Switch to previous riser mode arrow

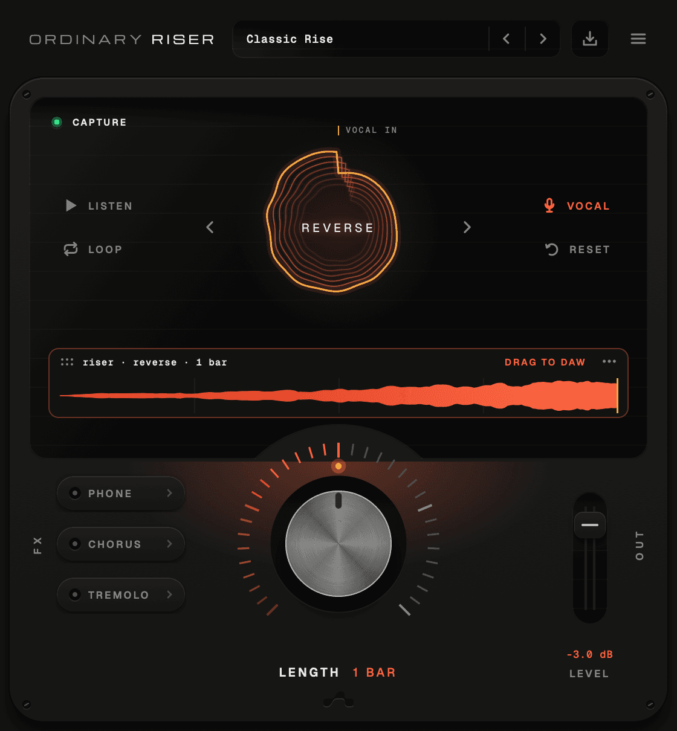(210, 227)
